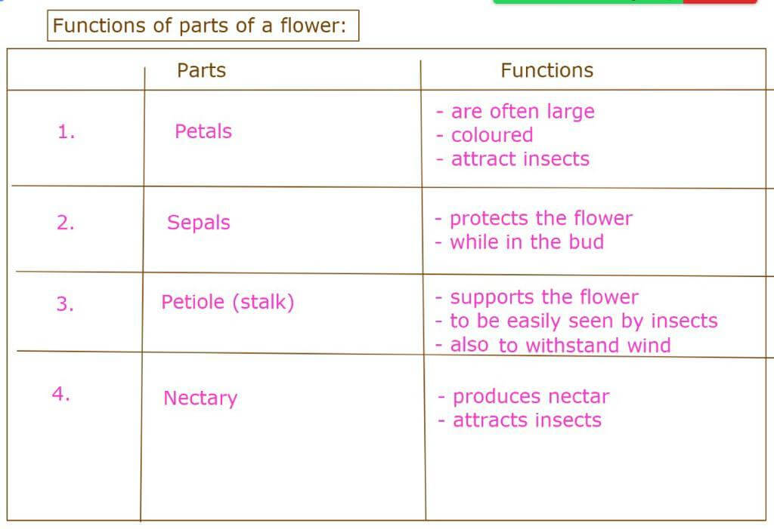The height and width of the screenshot is (529, 774).
Task: Click the "Petiole (stalk)" part name
Action: (228, 303)
